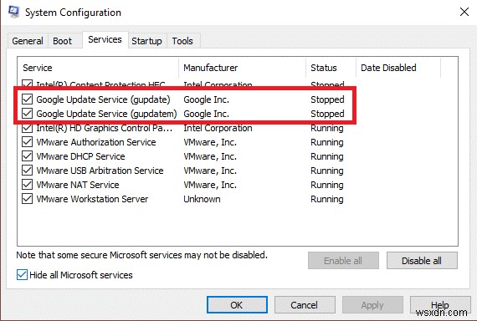477x321 pixels.
Task: Switch to the General tab
Action: point(28,41)
